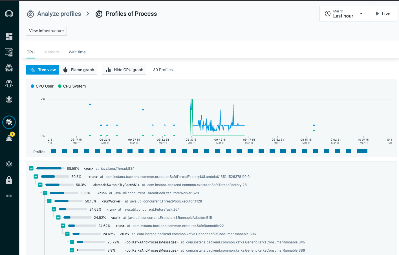Image resolution: width=399 pixels, height=255 pixels.
Task: Hide CPU graph using the toggle button
Action: 124,70
